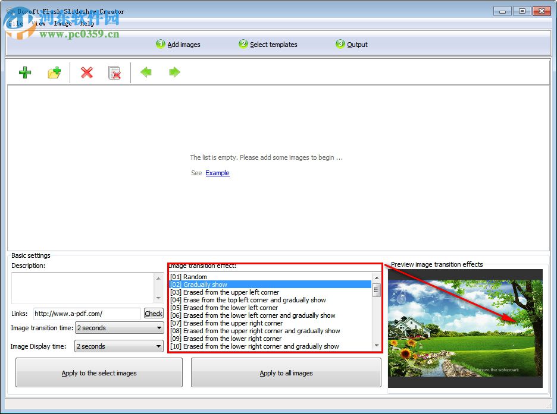Click the green right arrow move-image icon

point(173,72)
